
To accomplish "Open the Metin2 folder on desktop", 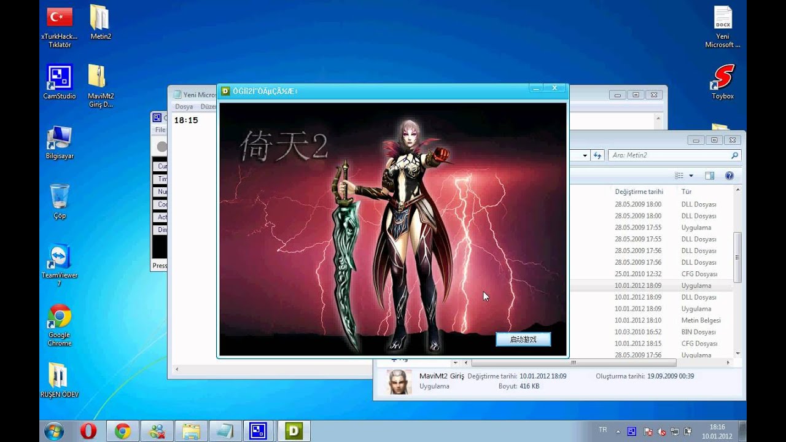I will coord(100,23).
